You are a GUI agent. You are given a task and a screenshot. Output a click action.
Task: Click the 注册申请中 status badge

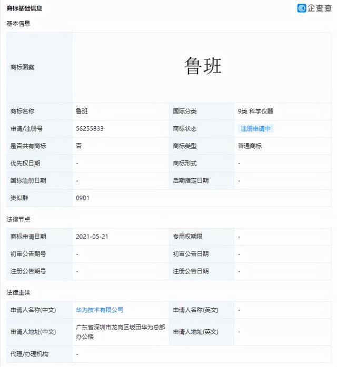255,128
